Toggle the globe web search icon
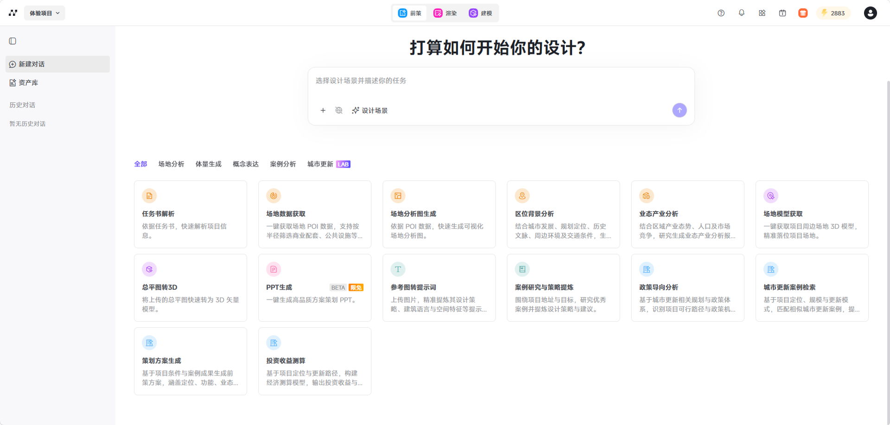 coord(339,110)
